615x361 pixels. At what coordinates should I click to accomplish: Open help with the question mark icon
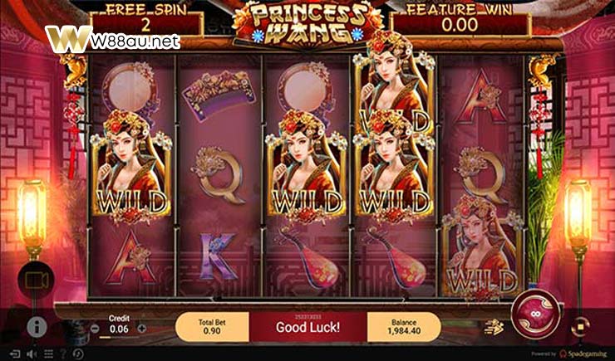click(x=63, y=354)
